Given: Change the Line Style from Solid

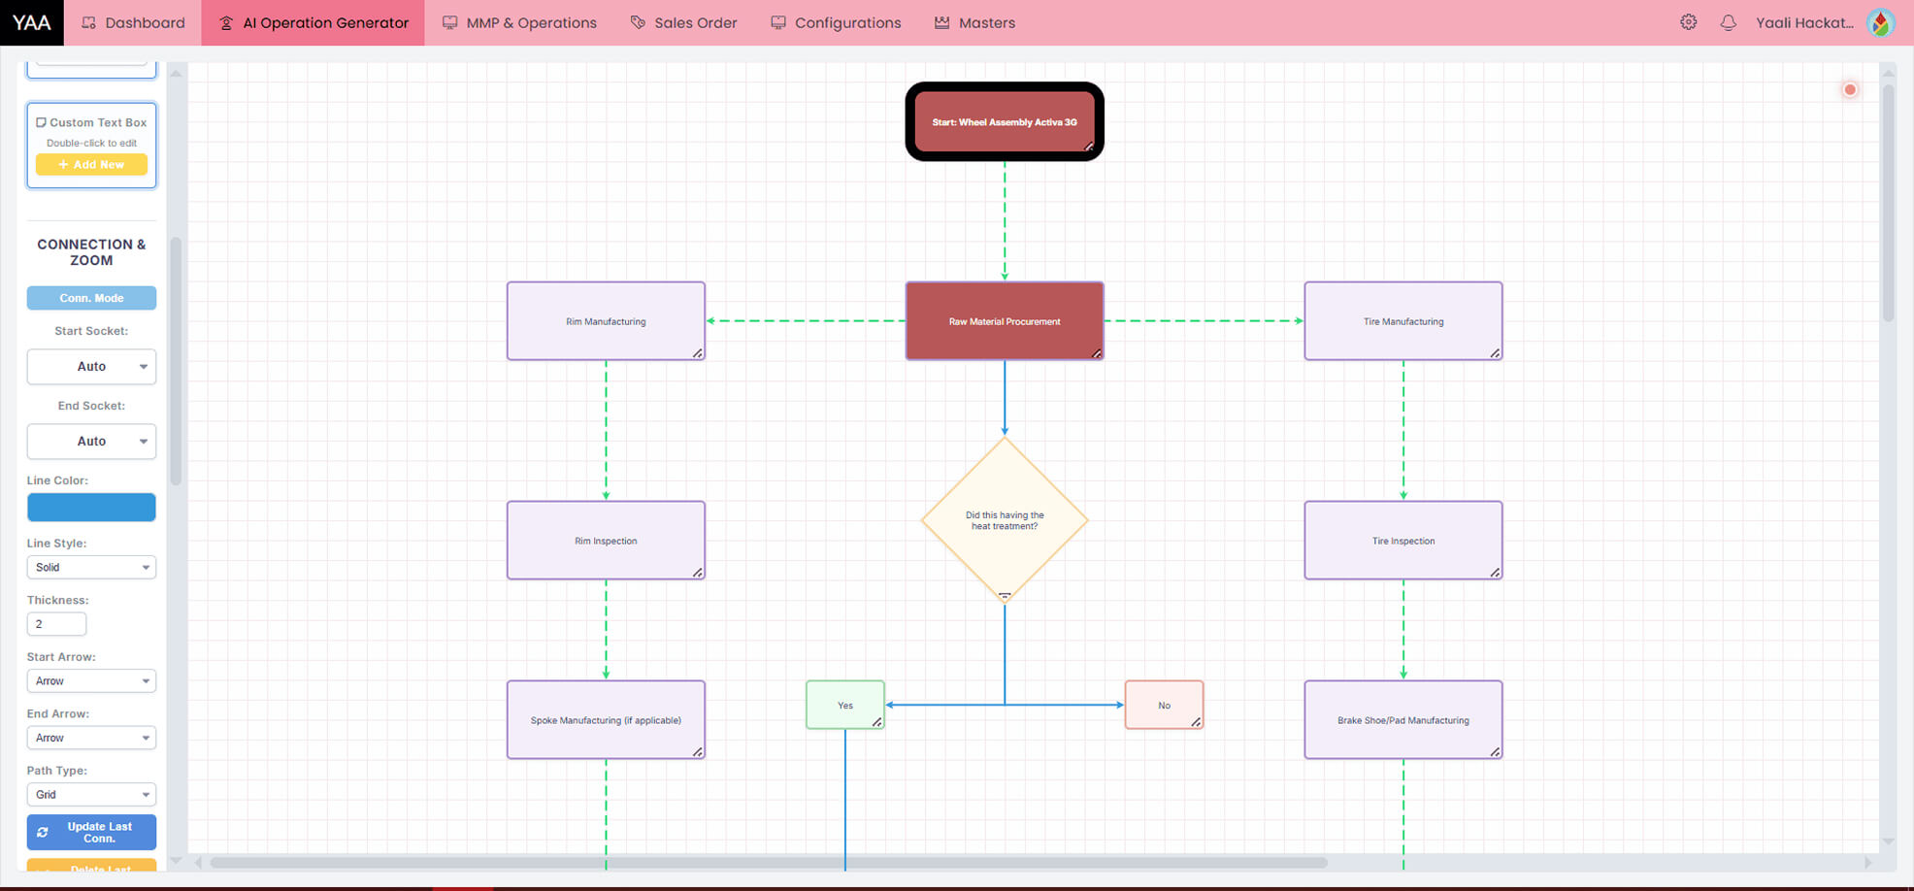Looking at the screenshot, I should click(x=90, y=567).
